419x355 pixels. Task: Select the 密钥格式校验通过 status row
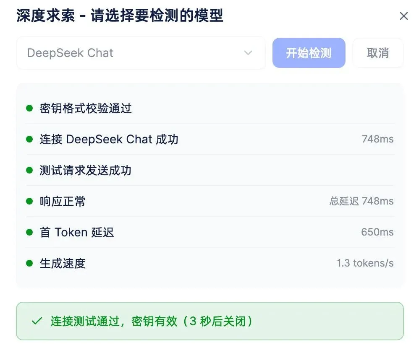210,108
